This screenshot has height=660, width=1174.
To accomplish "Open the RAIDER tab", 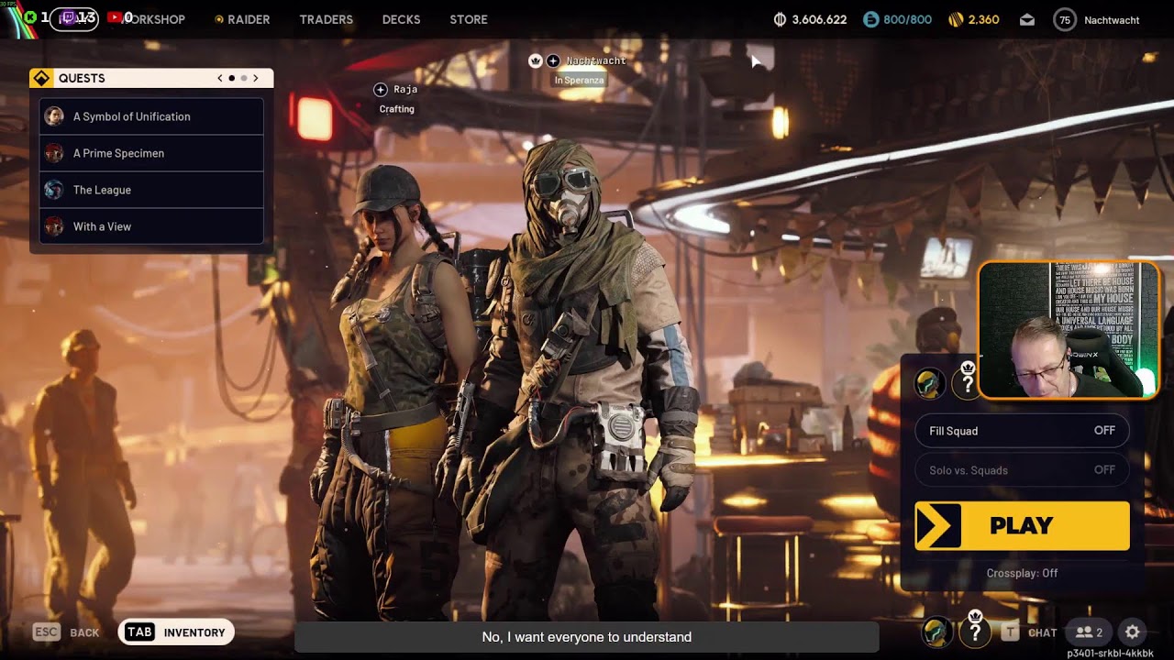I will pyautogui.click(x=242, y=19).
